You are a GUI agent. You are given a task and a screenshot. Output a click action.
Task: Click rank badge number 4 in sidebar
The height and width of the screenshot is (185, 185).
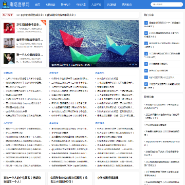pyautogui.click(x=146, y=53)
